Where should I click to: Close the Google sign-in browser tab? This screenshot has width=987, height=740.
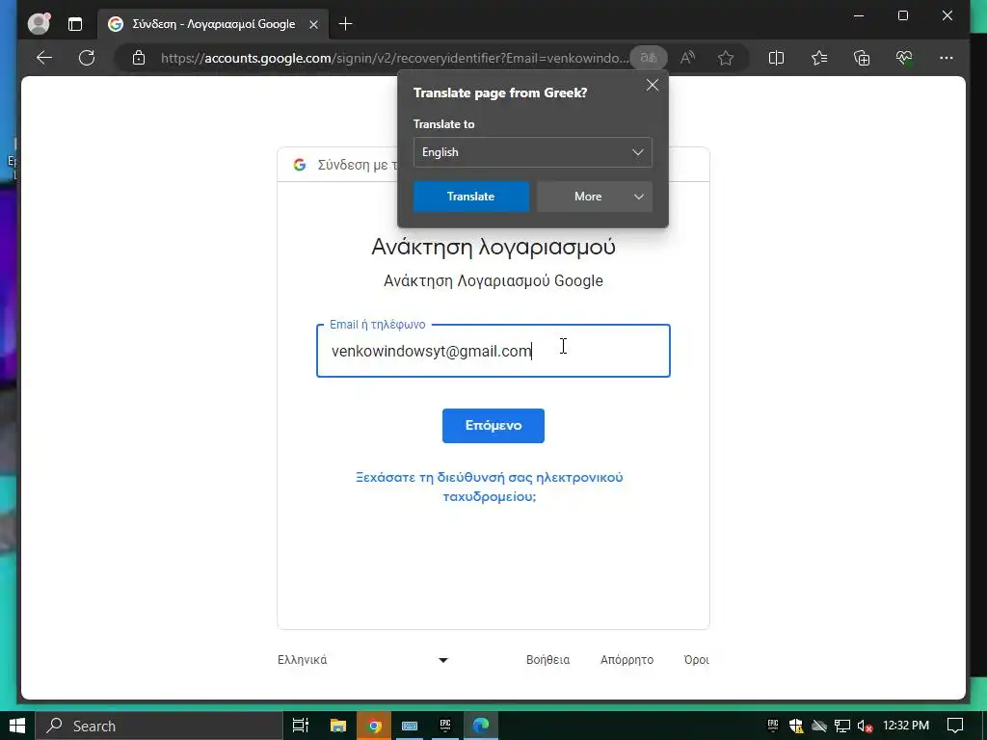[x=313, y=24]
